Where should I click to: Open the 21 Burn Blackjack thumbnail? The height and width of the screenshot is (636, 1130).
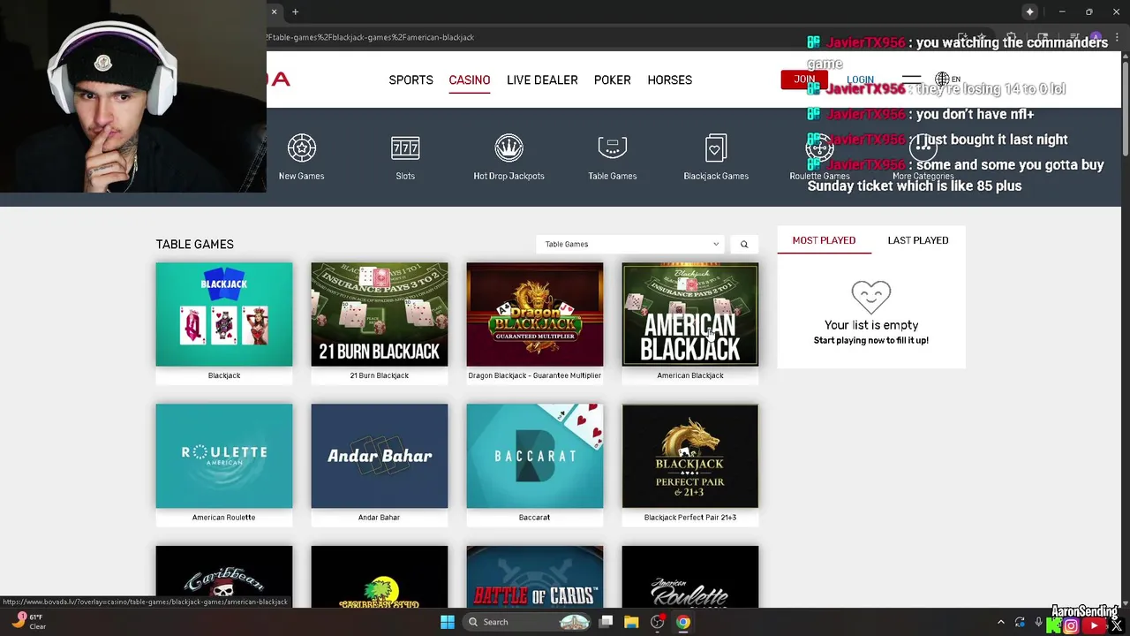pyautogui.click(x=380, y=314)
